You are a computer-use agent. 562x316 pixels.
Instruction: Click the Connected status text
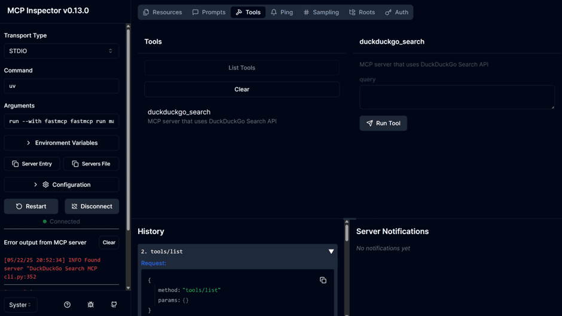(65, 222)
